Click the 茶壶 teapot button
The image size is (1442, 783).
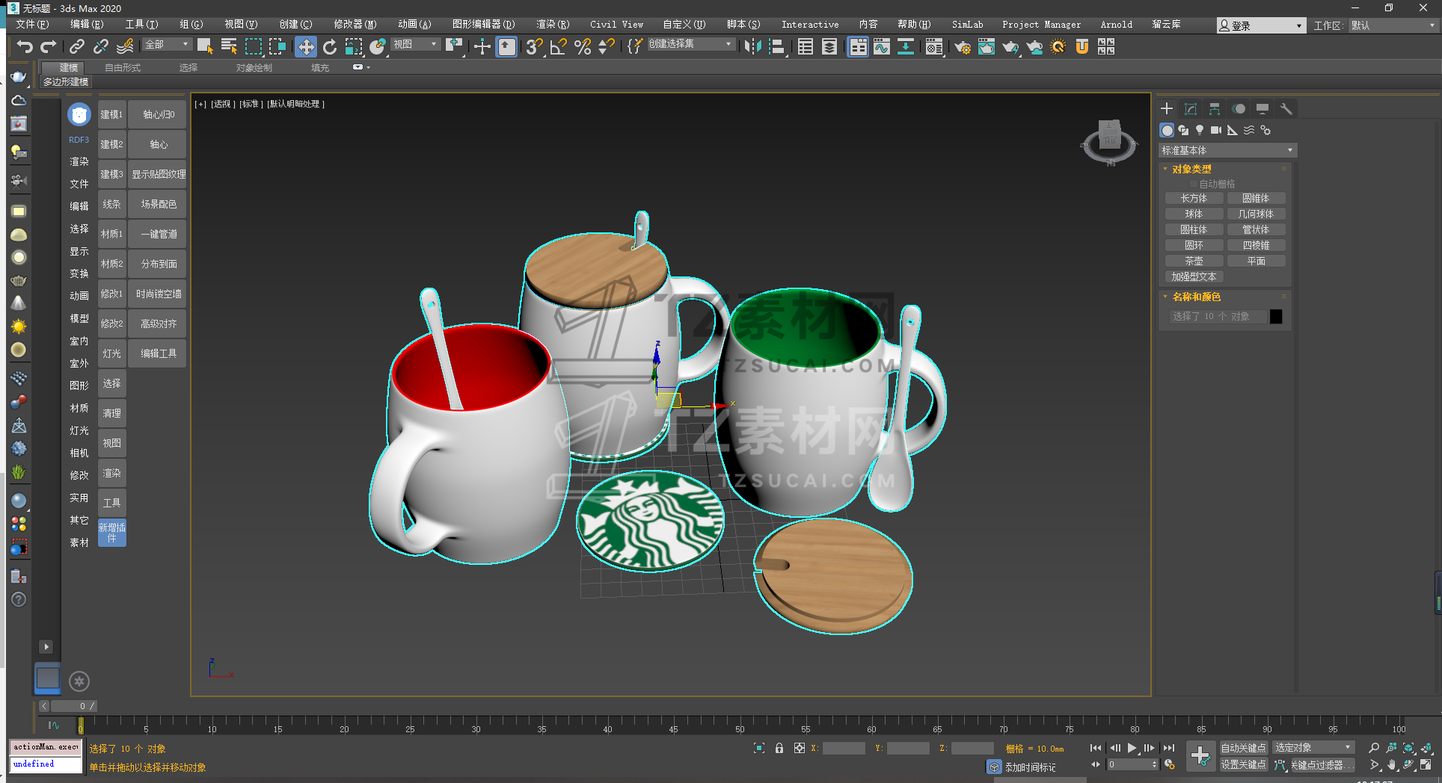click(1194, 261)
